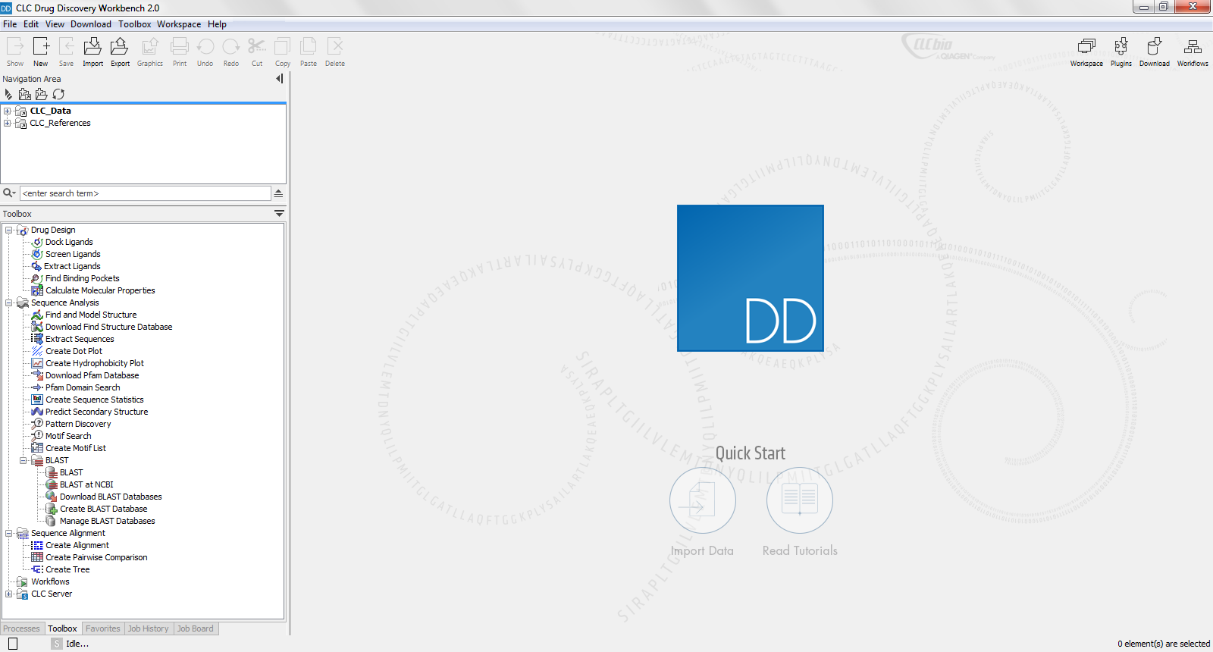Viewport: 1213px width, 652px height.
Task: Click the Download icon at top right
Action: [1154, 47]
